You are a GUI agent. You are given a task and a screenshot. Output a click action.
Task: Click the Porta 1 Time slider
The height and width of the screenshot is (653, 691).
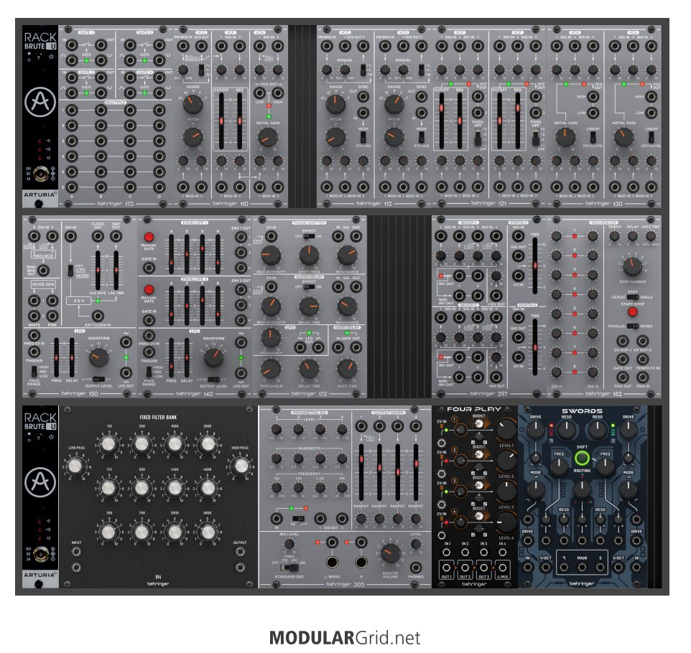pos(535,266)
